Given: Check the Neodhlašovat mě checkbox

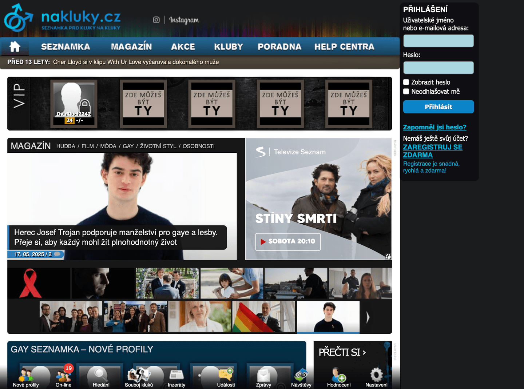Looking at the screenshot, I should [x=406, y=92].
